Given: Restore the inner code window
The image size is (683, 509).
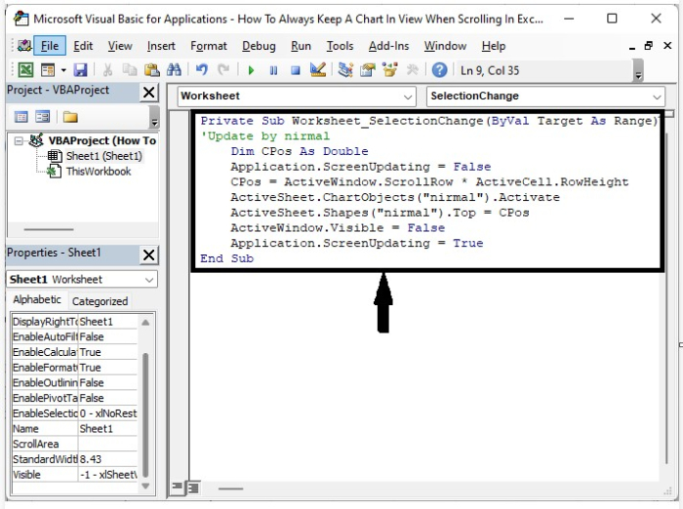Looking at the screenshot, I should click(x=649, y=45).
